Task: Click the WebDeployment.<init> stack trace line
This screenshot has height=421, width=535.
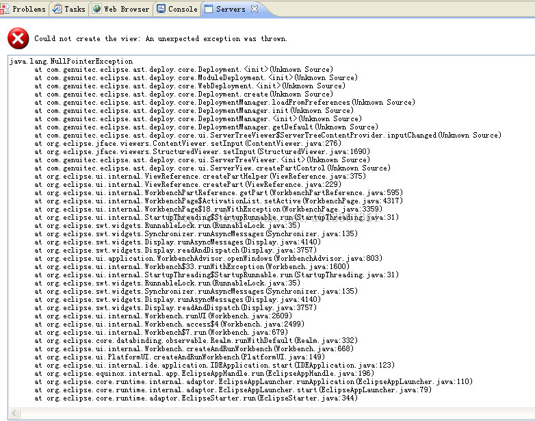Action: [x=183, y=86]
